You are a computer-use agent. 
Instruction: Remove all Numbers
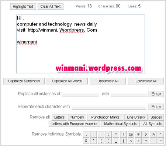coord(77,117)
